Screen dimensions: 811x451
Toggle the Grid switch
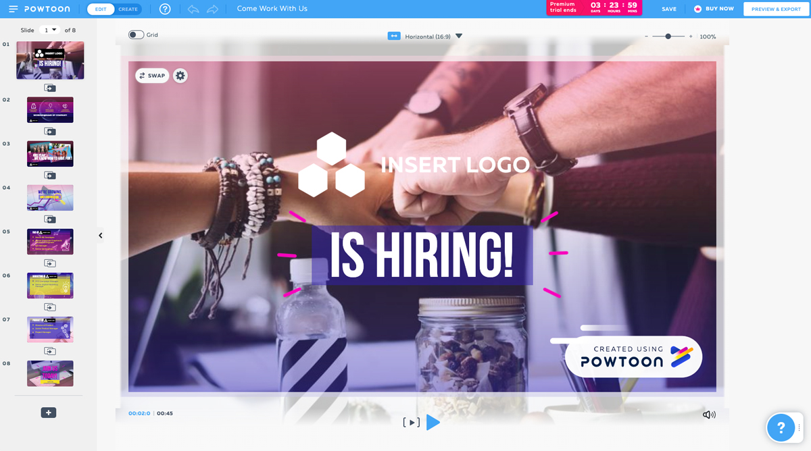point(136,34)
